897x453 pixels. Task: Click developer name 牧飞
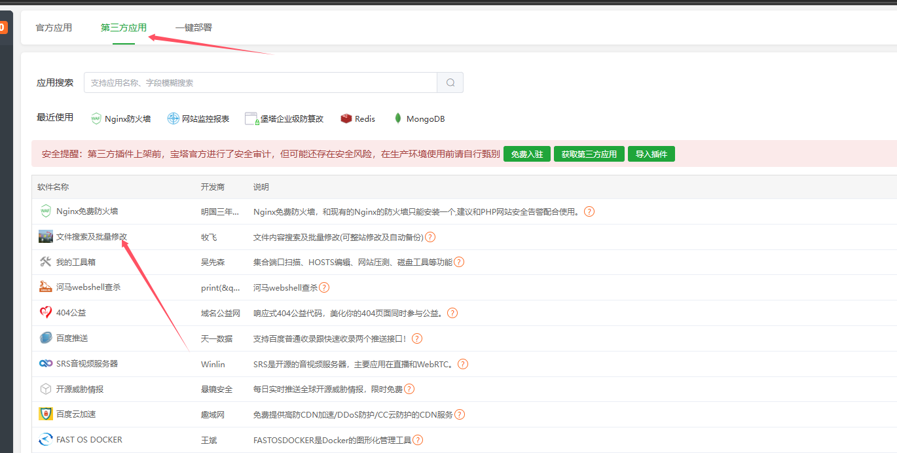pyautogui.click(x=209, y=237)
